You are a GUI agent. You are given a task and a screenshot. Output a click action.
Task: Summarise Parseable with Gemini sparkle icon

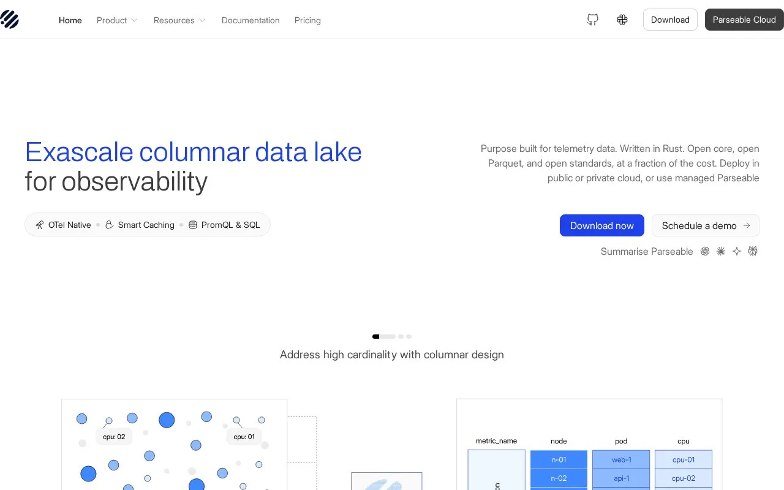[x=737, y=251]
